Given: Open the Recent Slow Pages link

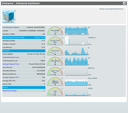Looking at the screenshot, I should pos(10,91).
